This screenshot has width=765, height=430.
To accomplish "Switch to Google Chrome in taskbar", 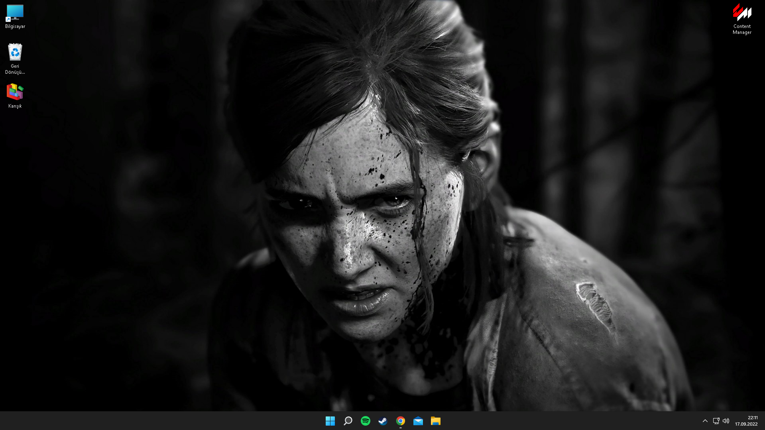I will pyautogui.click(x=400, y=421).
